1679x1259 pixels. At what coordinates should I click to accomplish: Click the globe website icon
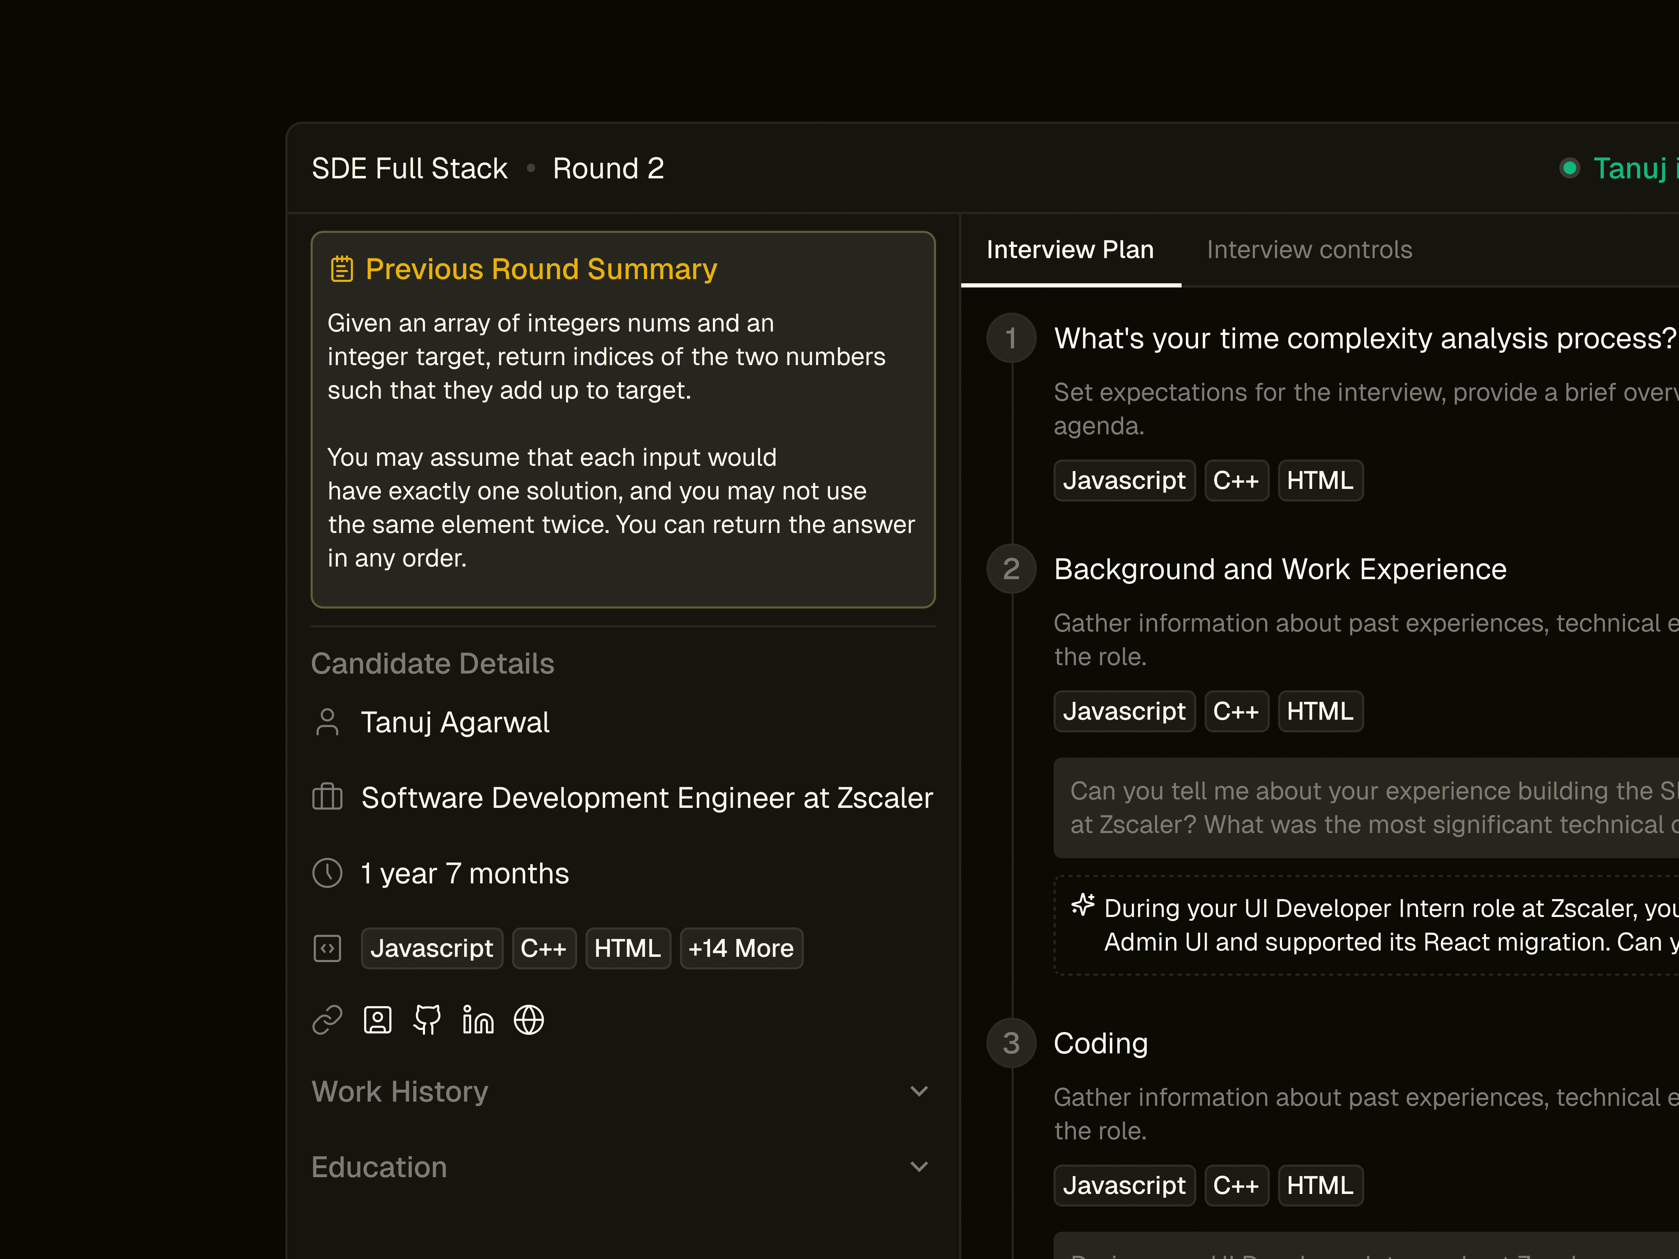[529, 1020]
